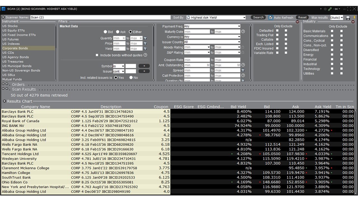The height and width of the screenshot is (201, 358).
Task: Click the Search button
Action: [258, 17]
